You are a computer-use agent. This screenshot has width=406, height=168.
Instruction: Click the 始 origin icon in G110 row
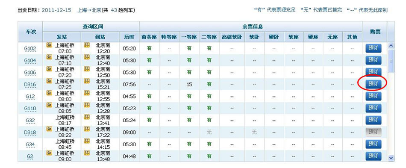[x=49, y=105]
